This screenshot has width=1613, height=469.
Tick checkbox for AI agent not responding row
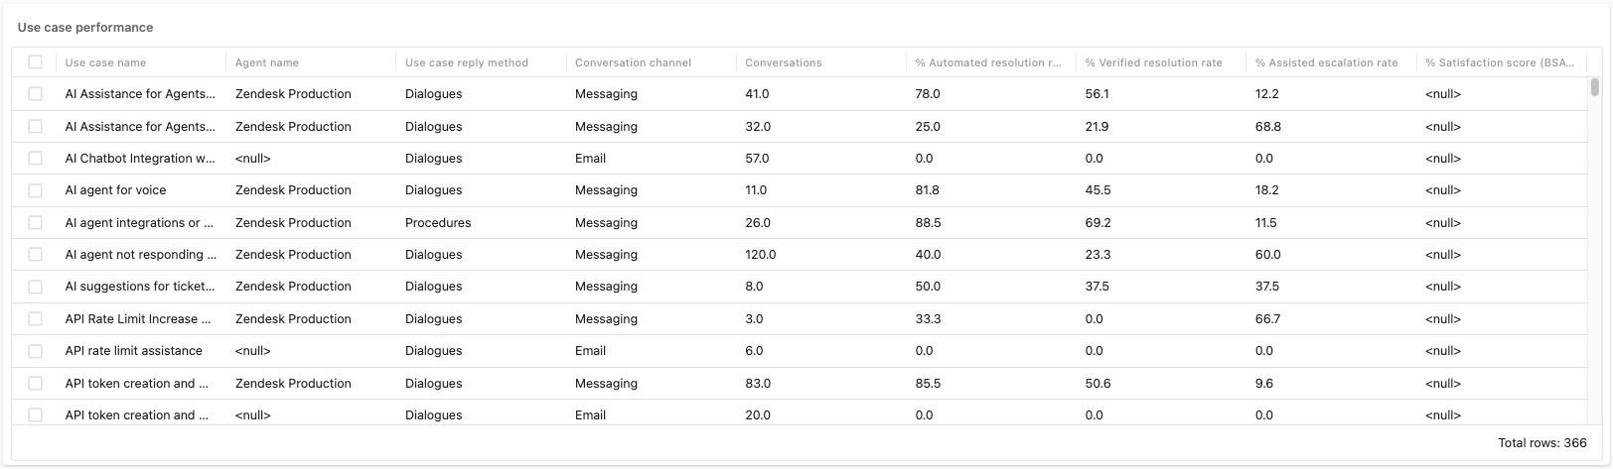click(x=35, y=255)
